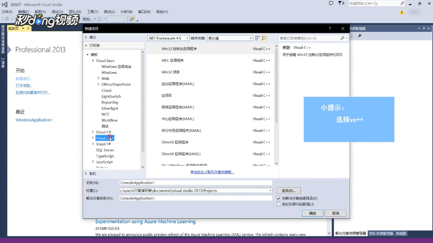
Task: Open the 窗口(W) menu
Action: pos(144,12)
